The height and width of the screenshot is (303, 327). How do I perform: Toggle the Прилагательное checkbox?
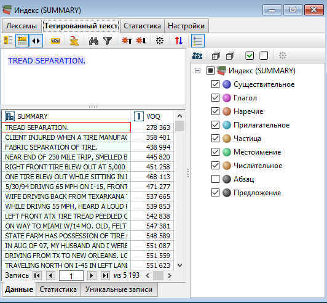(x=215, y=125)
